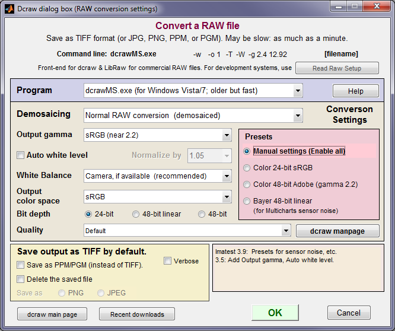Click the '[filename]' command placeholder

pyautogui.click(x=341, y=54)
